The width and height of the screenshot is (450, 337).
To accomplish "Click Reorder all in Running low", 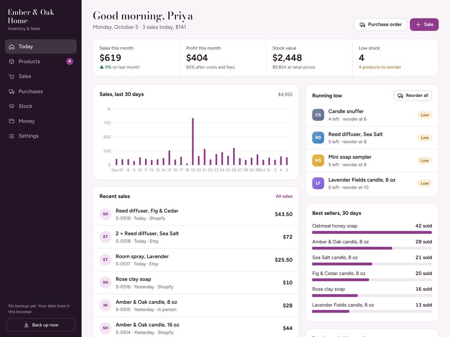I will tap(412, 95).
